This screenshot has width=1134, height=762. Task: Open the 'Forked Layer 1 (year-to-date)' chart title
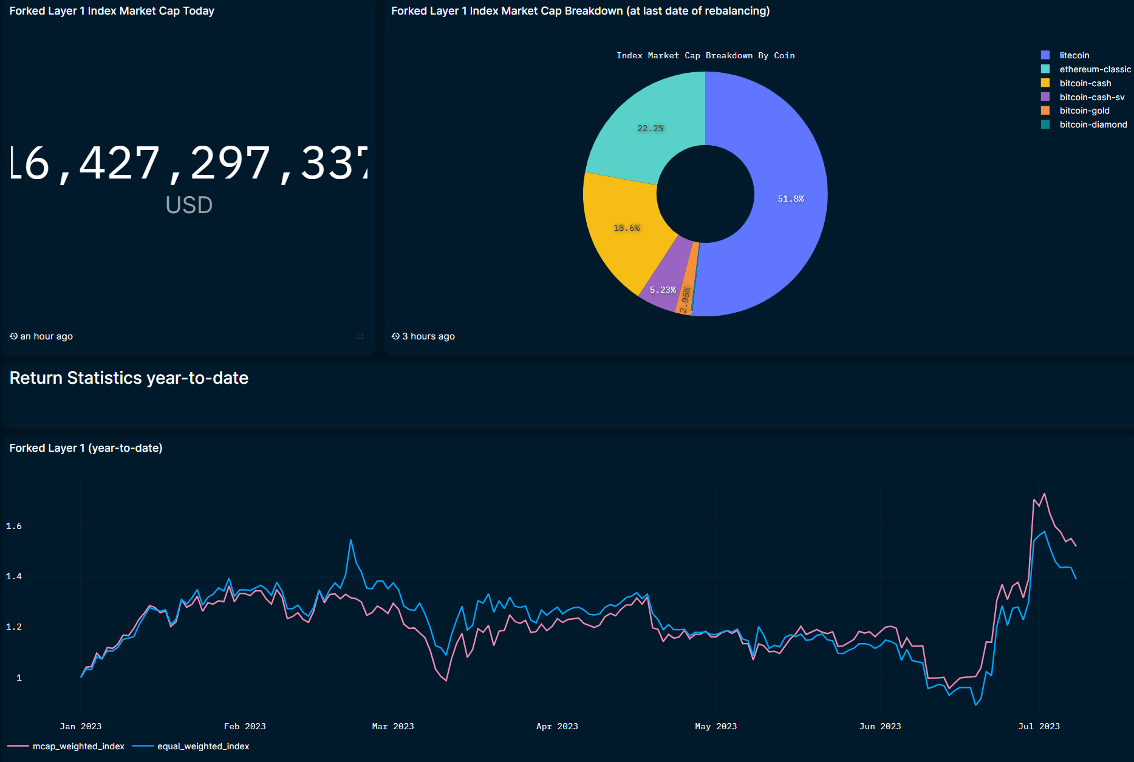[x=86, y=448]
